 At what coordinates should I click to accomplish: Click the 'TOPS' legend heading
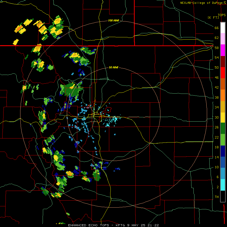[x=222, y=15]
